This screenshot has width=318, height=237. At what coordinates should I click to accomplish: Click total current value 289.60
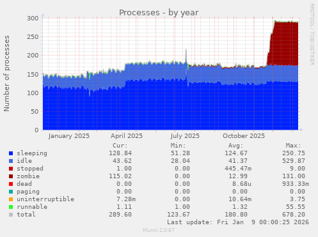pyautogui.click(x=120, y=215)
